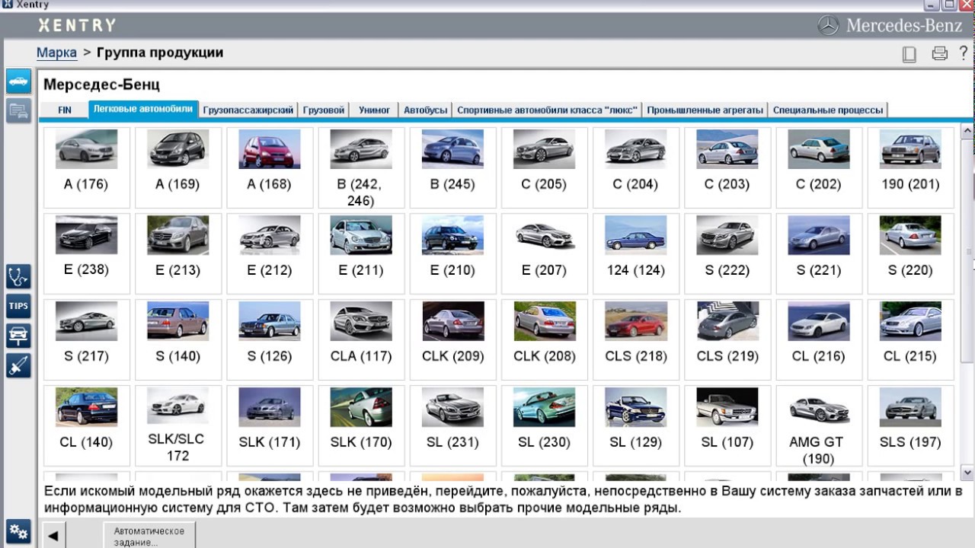Select the C (203) model tile
975x548 pixels.
click(727, 167)
